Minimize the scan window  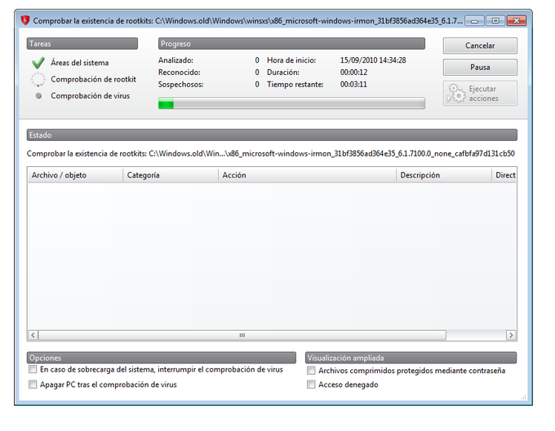click(474, 21)
